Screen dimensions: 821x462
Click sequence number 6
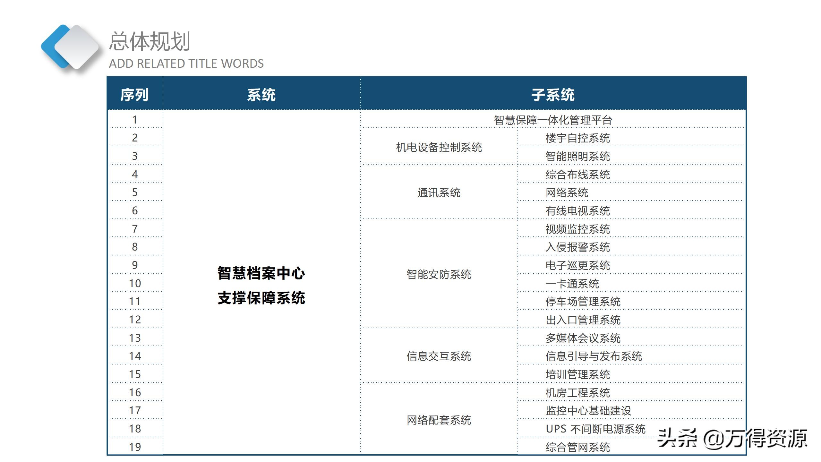[135, 211]
